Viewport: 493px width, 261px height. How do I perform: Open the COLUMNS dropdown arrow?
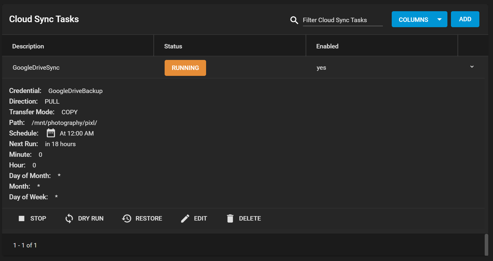tap(439, 19)
